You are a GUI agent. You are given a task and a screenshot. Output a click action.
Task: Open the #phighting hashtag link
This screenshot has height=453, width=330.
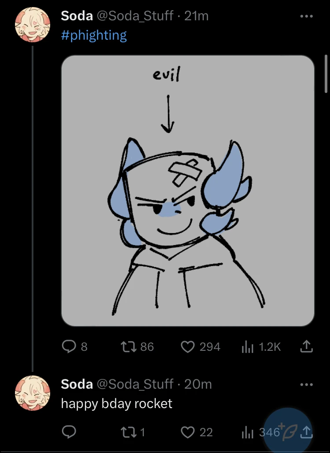tap(94, 35)
